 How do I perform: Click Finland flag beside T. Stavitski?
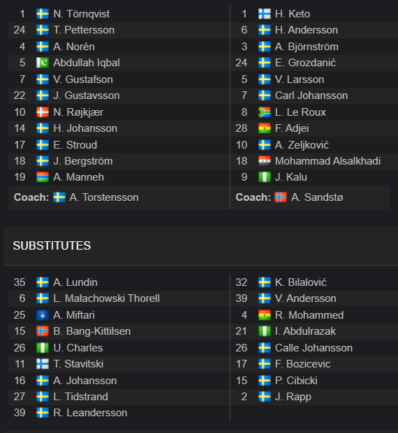pyautogui.click(x=43, y=364)
